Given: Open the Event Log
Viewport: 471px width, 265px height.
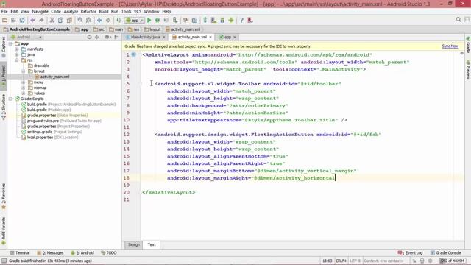Looking at the screenshot, I should click(410, 253).
